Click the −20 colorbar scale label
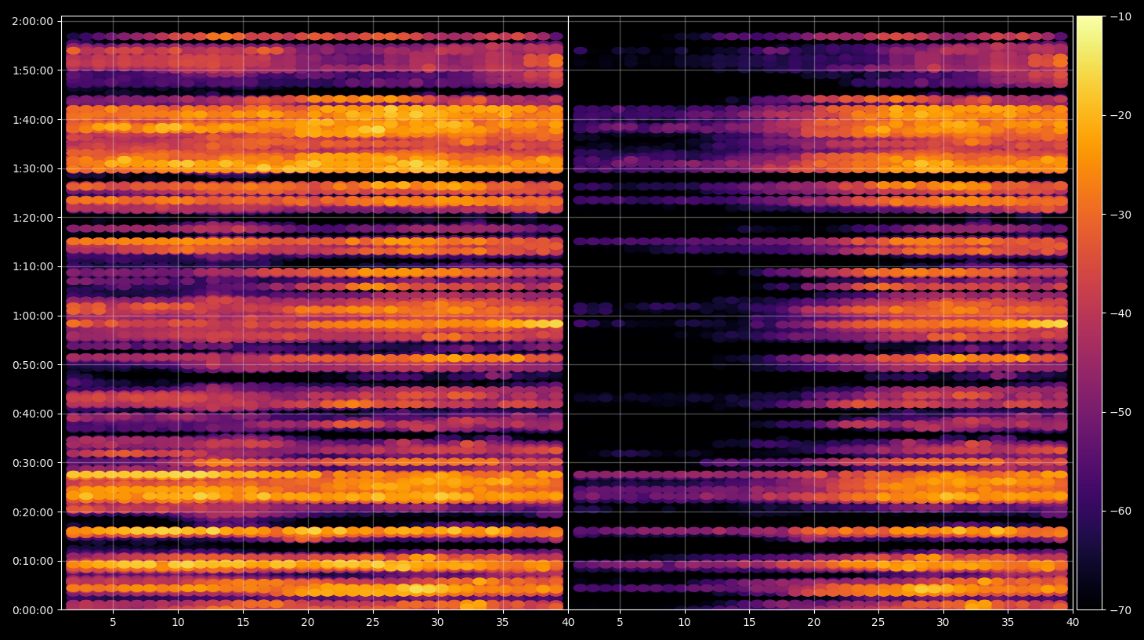Viewport: 1144px width, 640px height. coord(1120,115)
